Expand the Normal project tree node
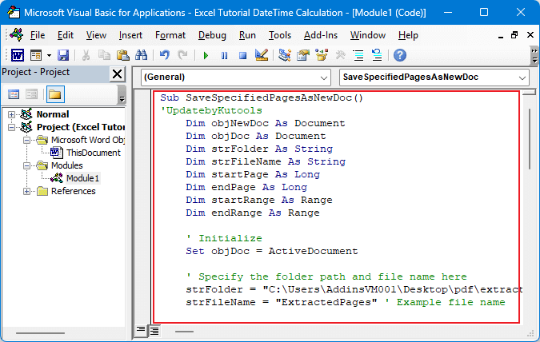The height and width of the screenshot is (342, 540). tap(12, 114)
